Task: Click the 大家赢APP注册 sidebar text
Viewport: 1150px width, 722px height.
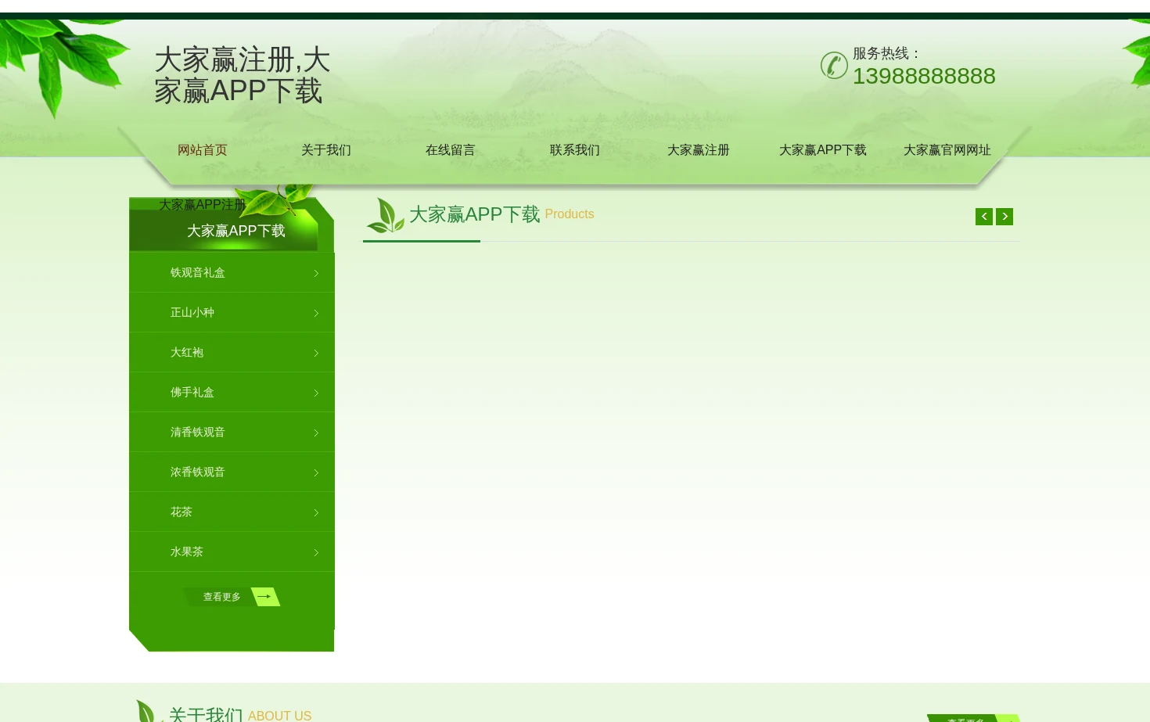Action: (x=203, y=205)
